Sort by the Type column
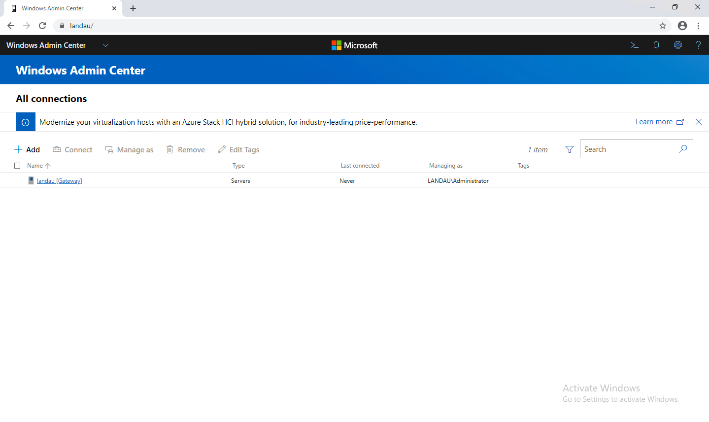 [238, 166]
